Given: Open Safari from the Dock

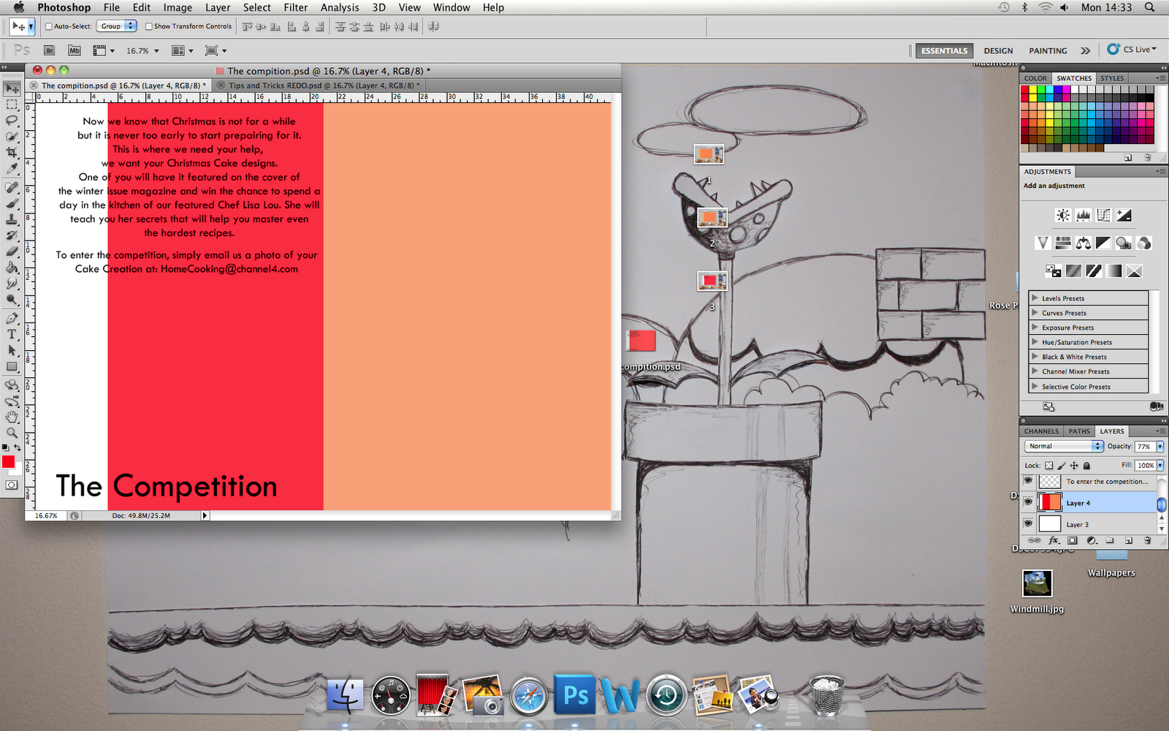Looking at the screenshot, I should point(528,694).
